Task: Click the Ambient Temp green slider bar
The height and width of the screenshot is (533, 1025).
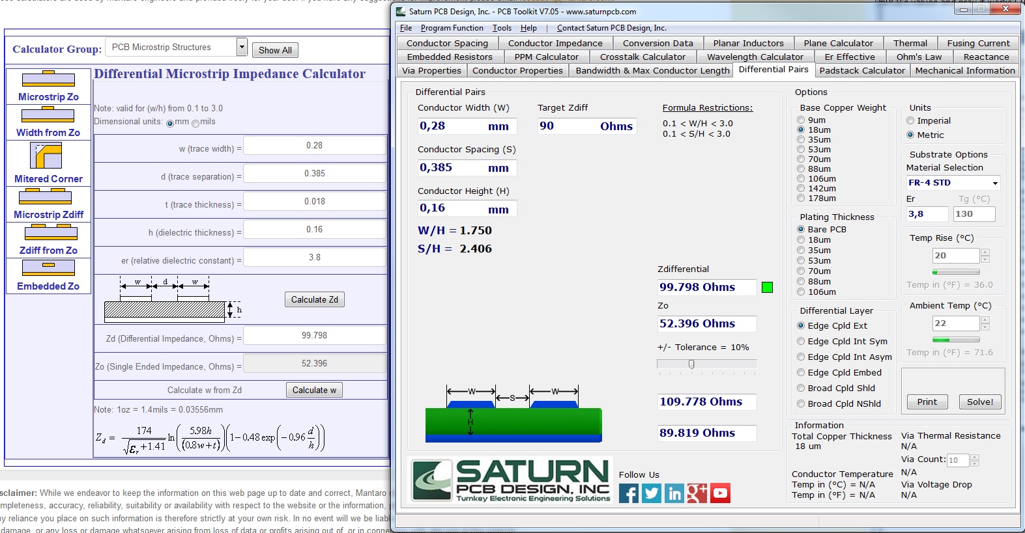Action: [956, 339]
